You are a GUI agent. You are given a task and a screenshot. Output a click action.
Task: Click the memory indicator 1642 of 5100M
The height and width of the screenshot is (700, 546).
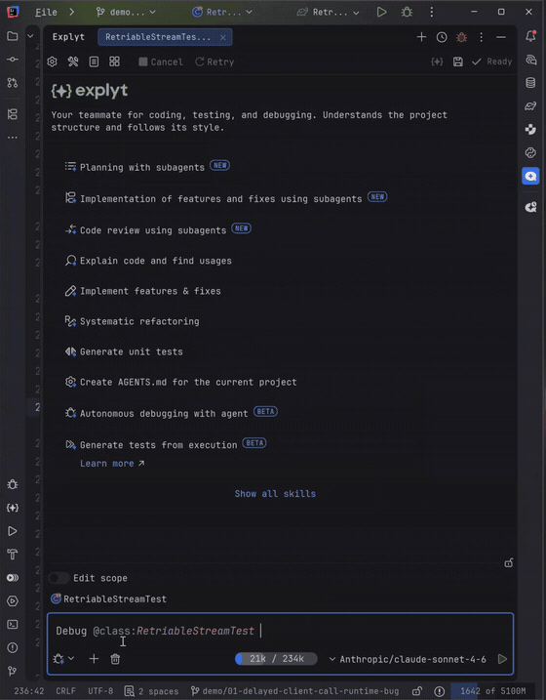492,691
